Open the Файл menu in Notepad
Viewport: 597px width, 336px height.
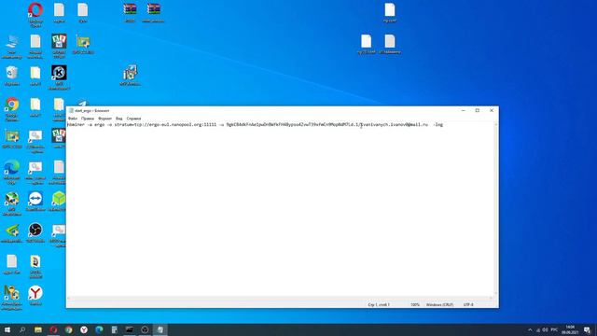73,119
